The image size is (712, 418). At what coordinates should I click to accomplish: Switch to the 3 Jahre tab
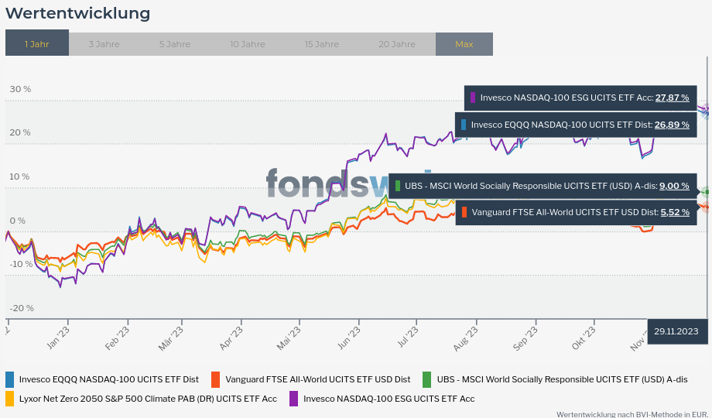(x=104, y=44)
